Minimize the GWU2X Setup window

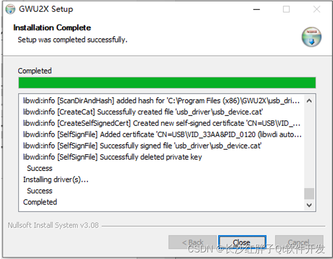tap(257, 9)
